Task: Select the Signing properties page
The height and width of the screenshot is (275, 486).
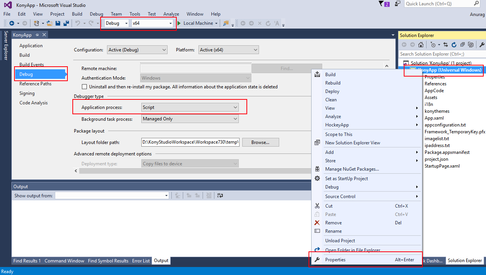Action: (27, 93)
